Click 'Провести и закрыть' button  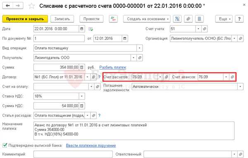coord(25,19)
